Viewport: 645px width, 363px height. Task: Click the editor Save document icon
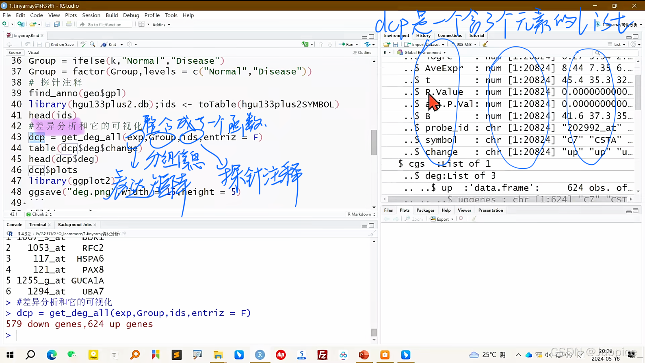click(x=39, y=44)
